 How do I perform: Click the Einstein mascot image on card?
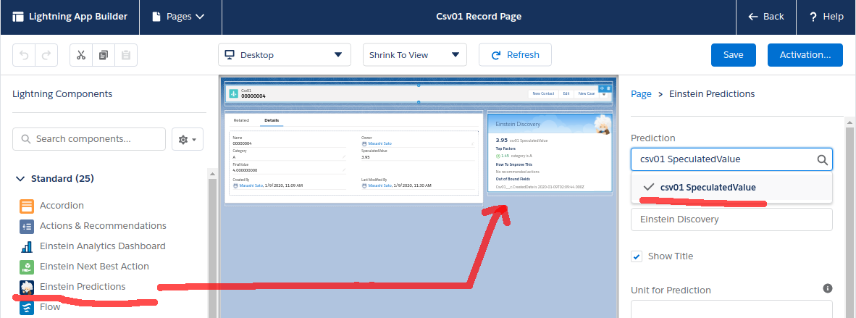click(603, 125)
